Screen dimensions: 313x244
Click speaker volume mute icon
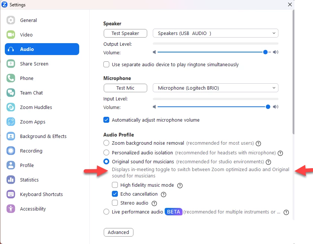pos(154,52)
